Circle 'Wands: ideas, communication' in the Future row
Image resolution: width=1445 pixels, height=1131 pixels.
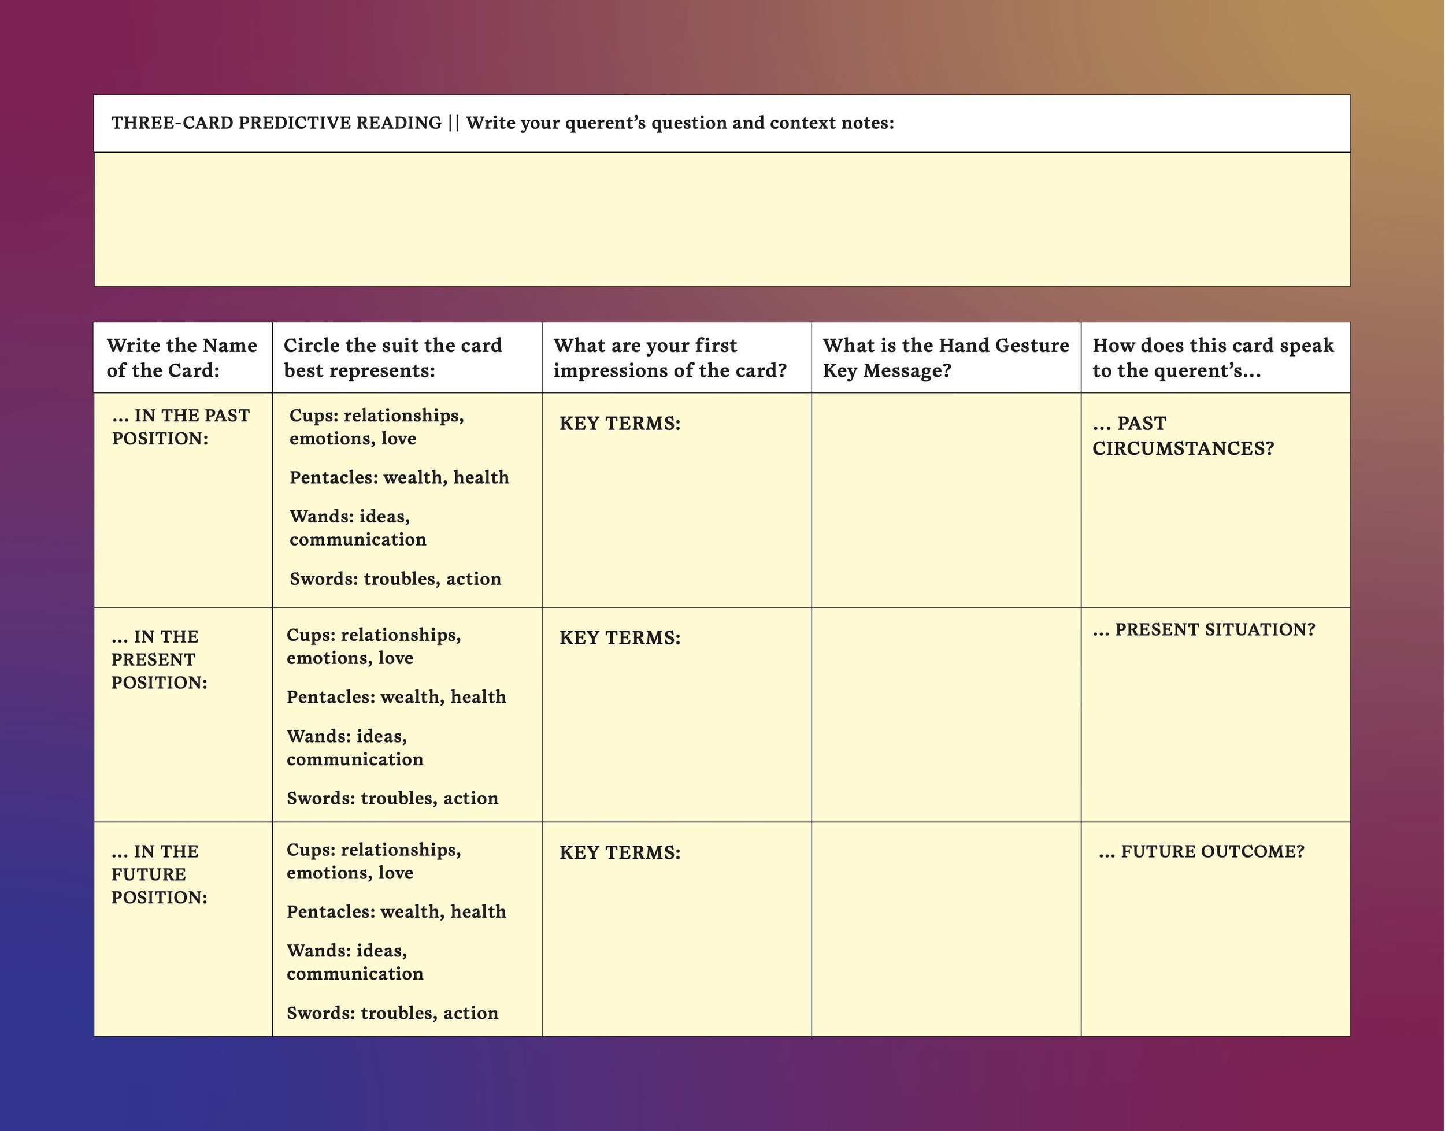pos(355,962)
